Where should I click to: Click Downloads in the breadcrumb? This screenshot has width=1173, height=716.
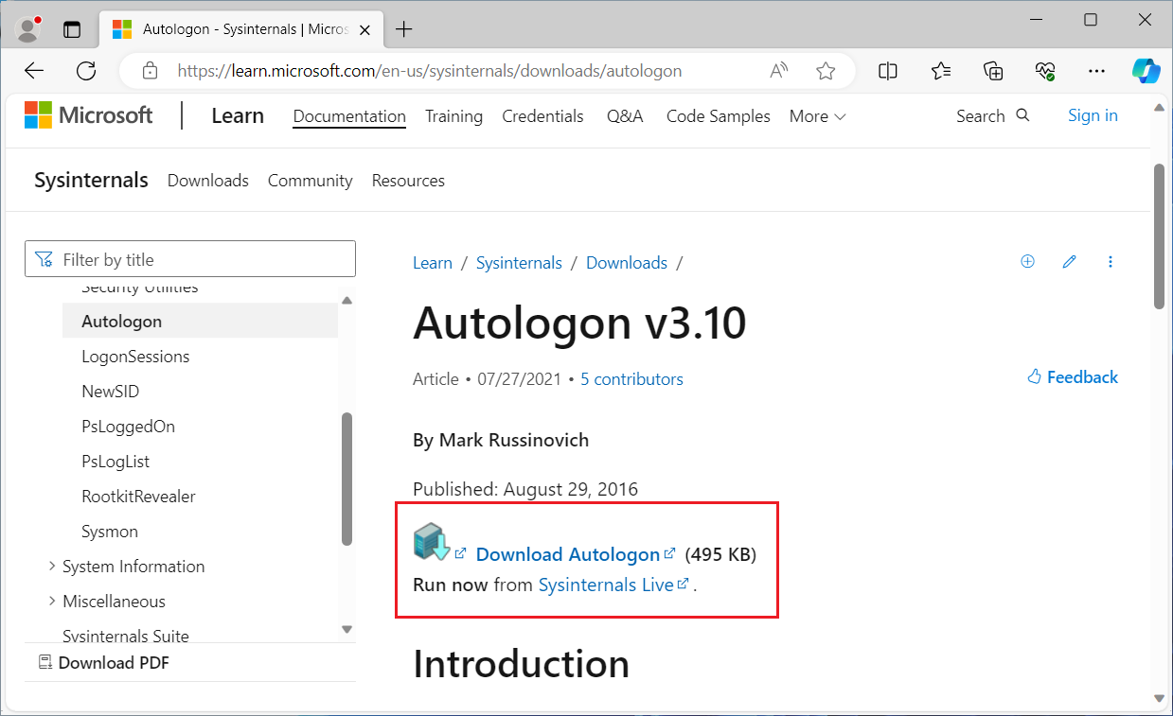[627, 263]
